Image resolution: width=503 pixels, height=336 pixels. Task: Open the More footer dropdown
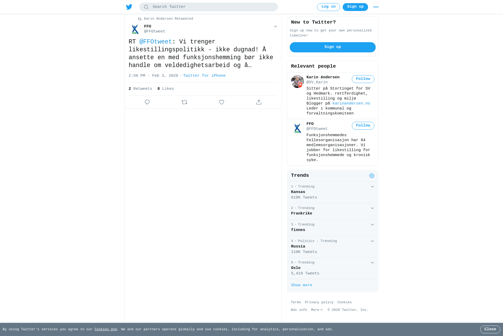tap(317, 310)
